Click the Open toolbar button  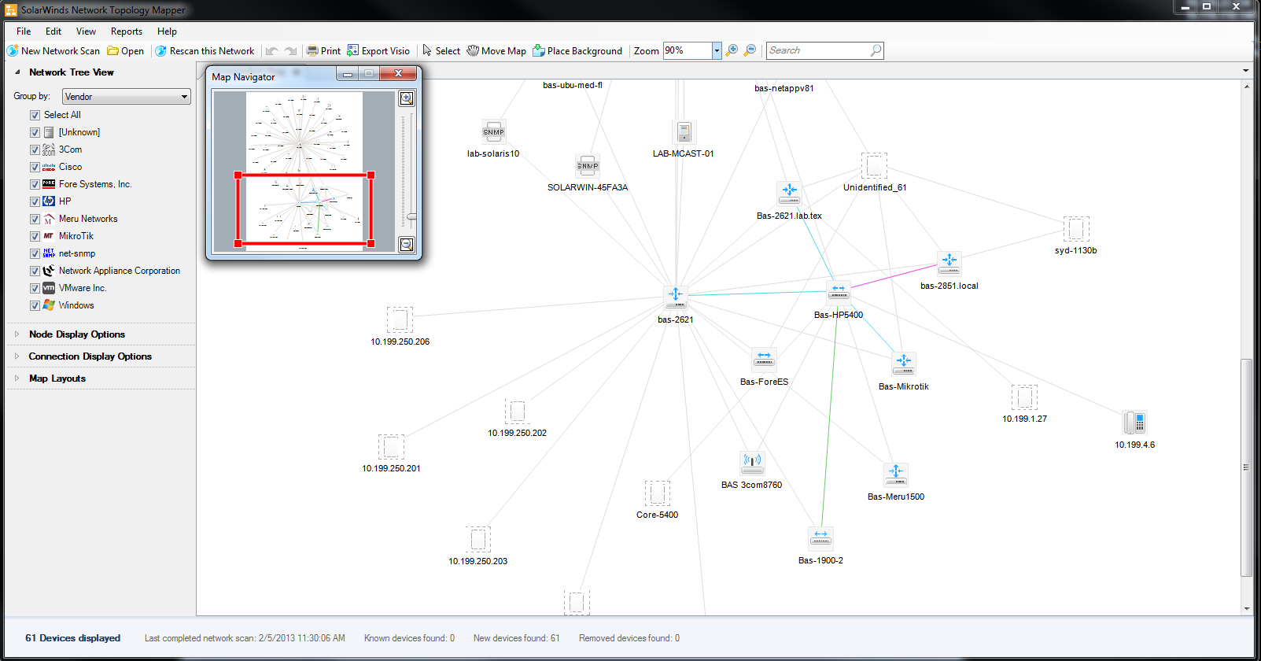(x=126, y=51)
